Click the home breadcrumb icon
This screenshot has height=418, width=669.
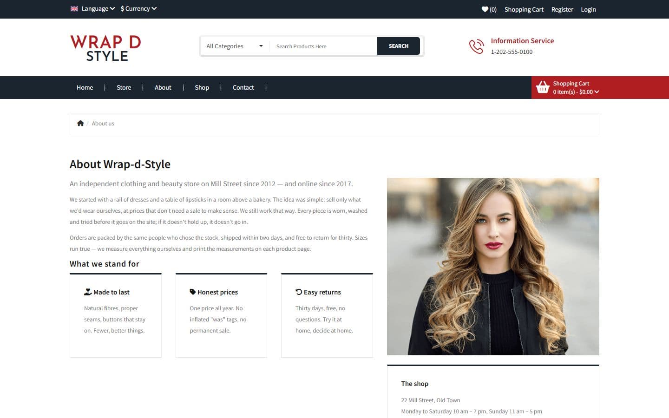point(80,124)
